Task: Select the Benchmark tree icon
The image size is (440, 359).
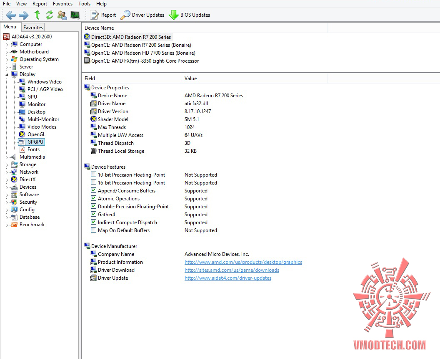Action: (x=14, y=225)
